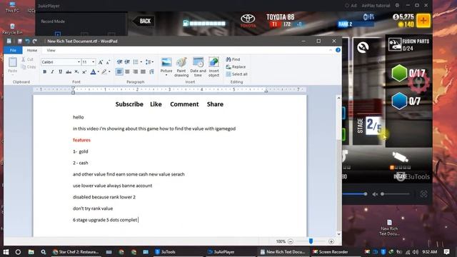Click the Copy button in Clipboard group
The width and height of the screenshot is (457, 257).
[29, 67]
